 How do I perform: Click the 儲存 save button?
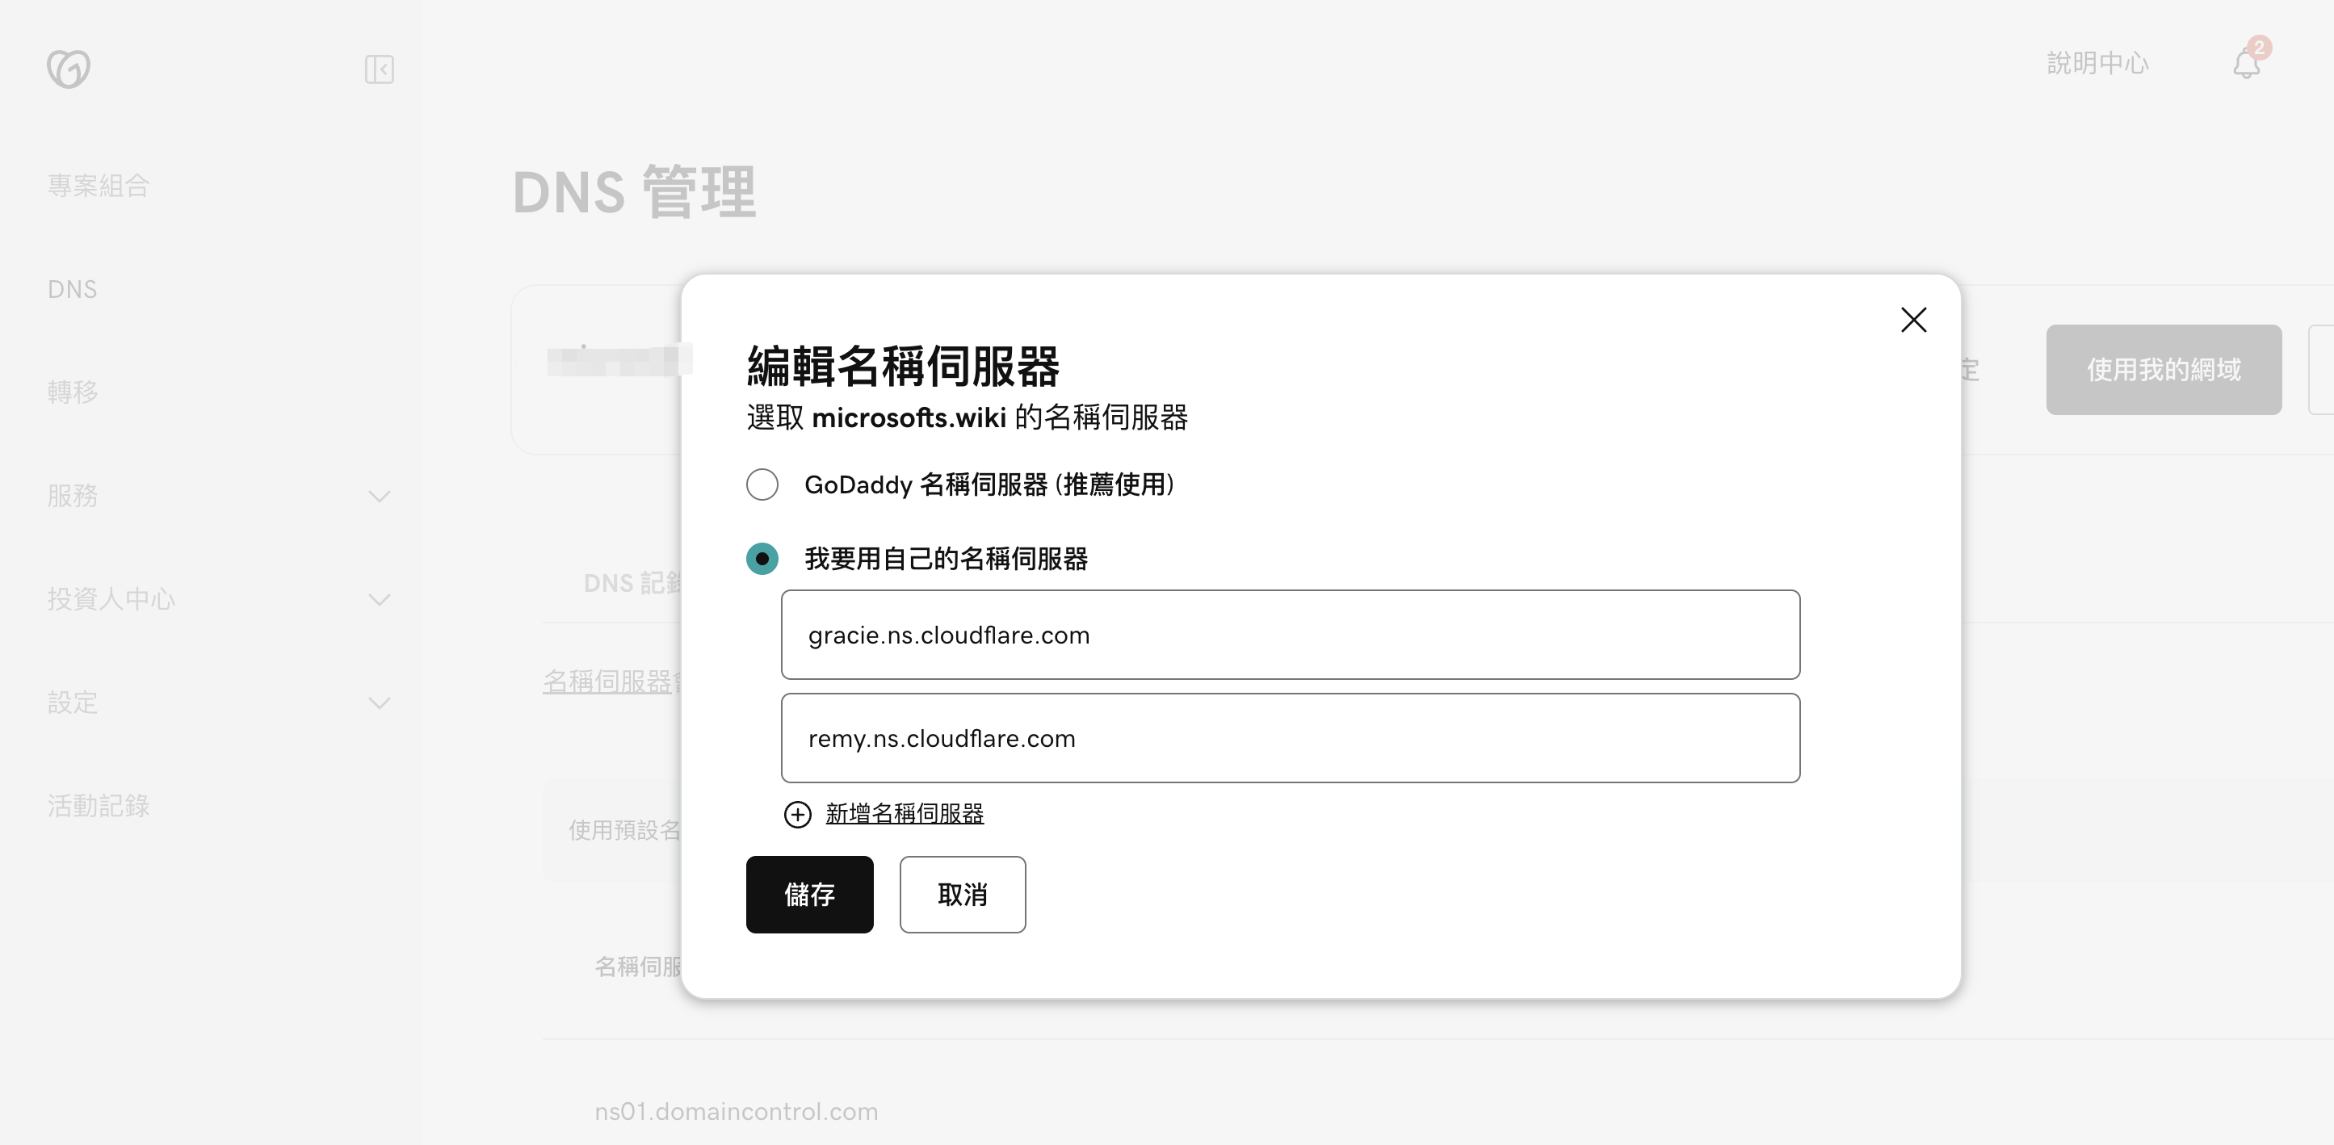pyautogui.click(x=809, y=894)
